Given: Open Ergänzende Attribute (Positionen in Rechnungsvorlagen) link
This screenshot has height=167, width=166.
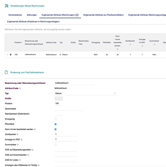Looking at the screenshot, I should coord(33,21).
